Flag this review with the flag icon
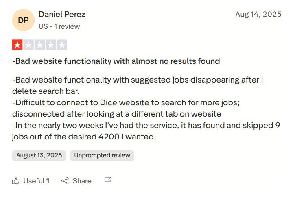Viewport: 295px width, 200px height. pyautogui.click(x=108, y=181)
